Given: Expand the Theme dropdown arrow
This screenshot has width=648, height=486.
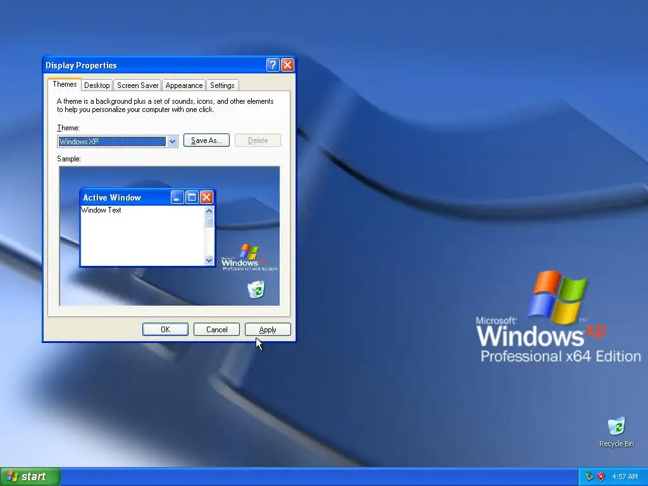Looking at the screenshot, I should point(172,141).
